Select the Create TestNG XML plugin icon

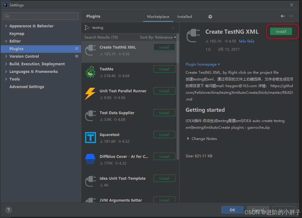point(91,50)
